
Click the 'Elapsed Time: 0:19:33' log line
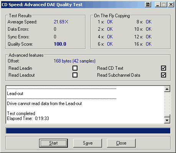click(28, 118)
